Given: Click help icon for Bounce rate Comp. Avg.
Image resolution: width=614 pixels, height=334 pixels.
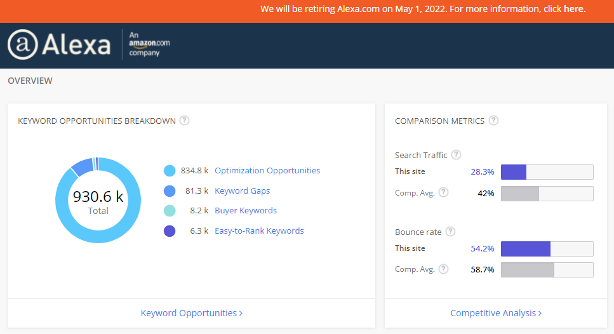Looking at the screenshot, I should point(443,269).
